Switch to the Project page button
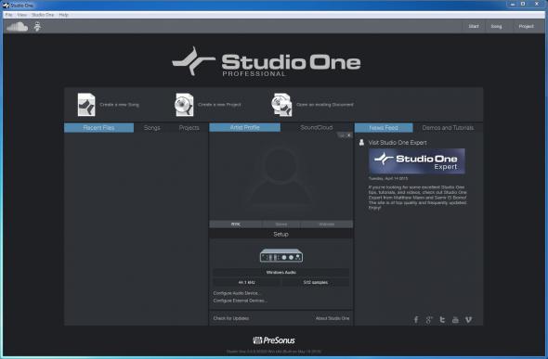Screen dimensions: 548x359 point(526,27)
